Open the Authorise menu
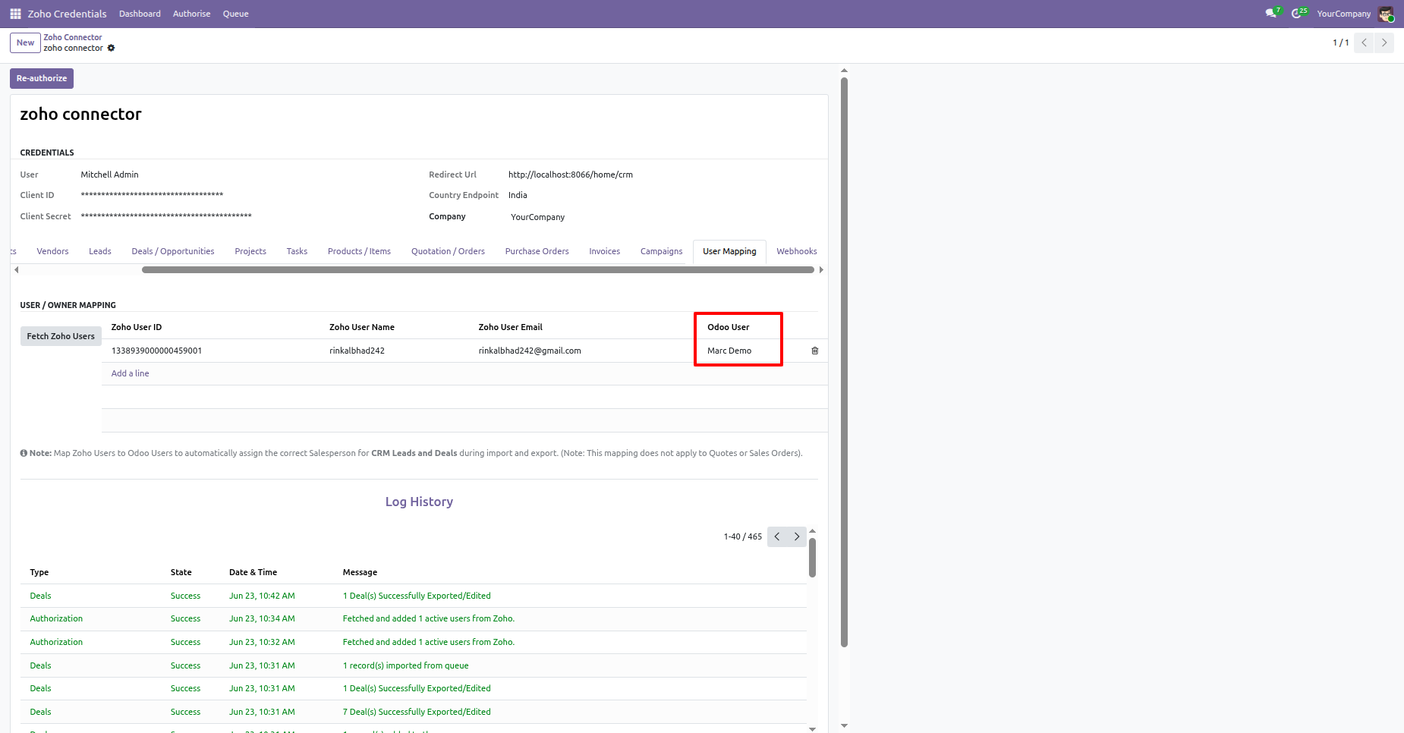Viewport: 1404px width, 733px height. coord(191,14)
